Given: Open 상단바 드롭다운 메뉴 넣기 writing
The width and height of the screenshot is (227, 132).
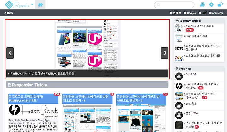Looking at the screenshot, I should (200, 96).
